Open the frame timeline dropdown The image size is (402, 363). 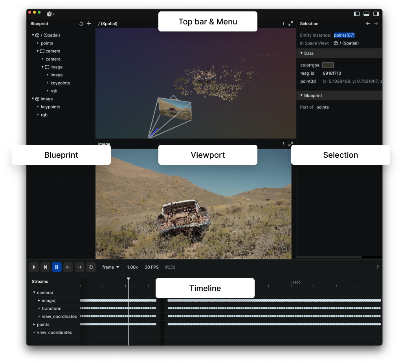[x=110, y=267]
